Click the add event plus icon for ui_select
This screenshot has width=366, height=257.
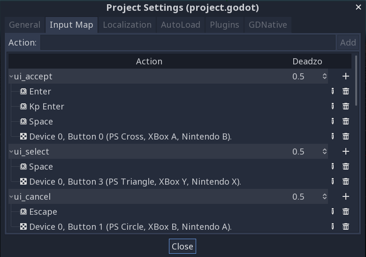[346, 151]
